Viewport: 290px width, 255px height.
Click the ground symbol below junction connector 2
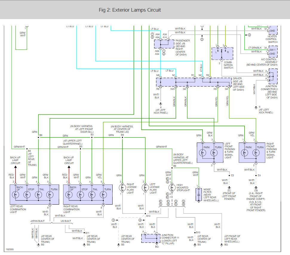(x=256, y=107)
